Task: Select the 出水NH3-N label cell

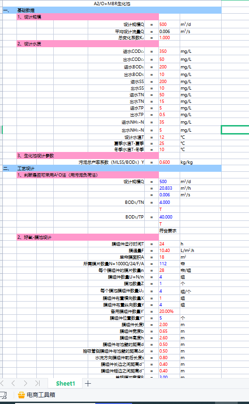Action: click(116, 130)
